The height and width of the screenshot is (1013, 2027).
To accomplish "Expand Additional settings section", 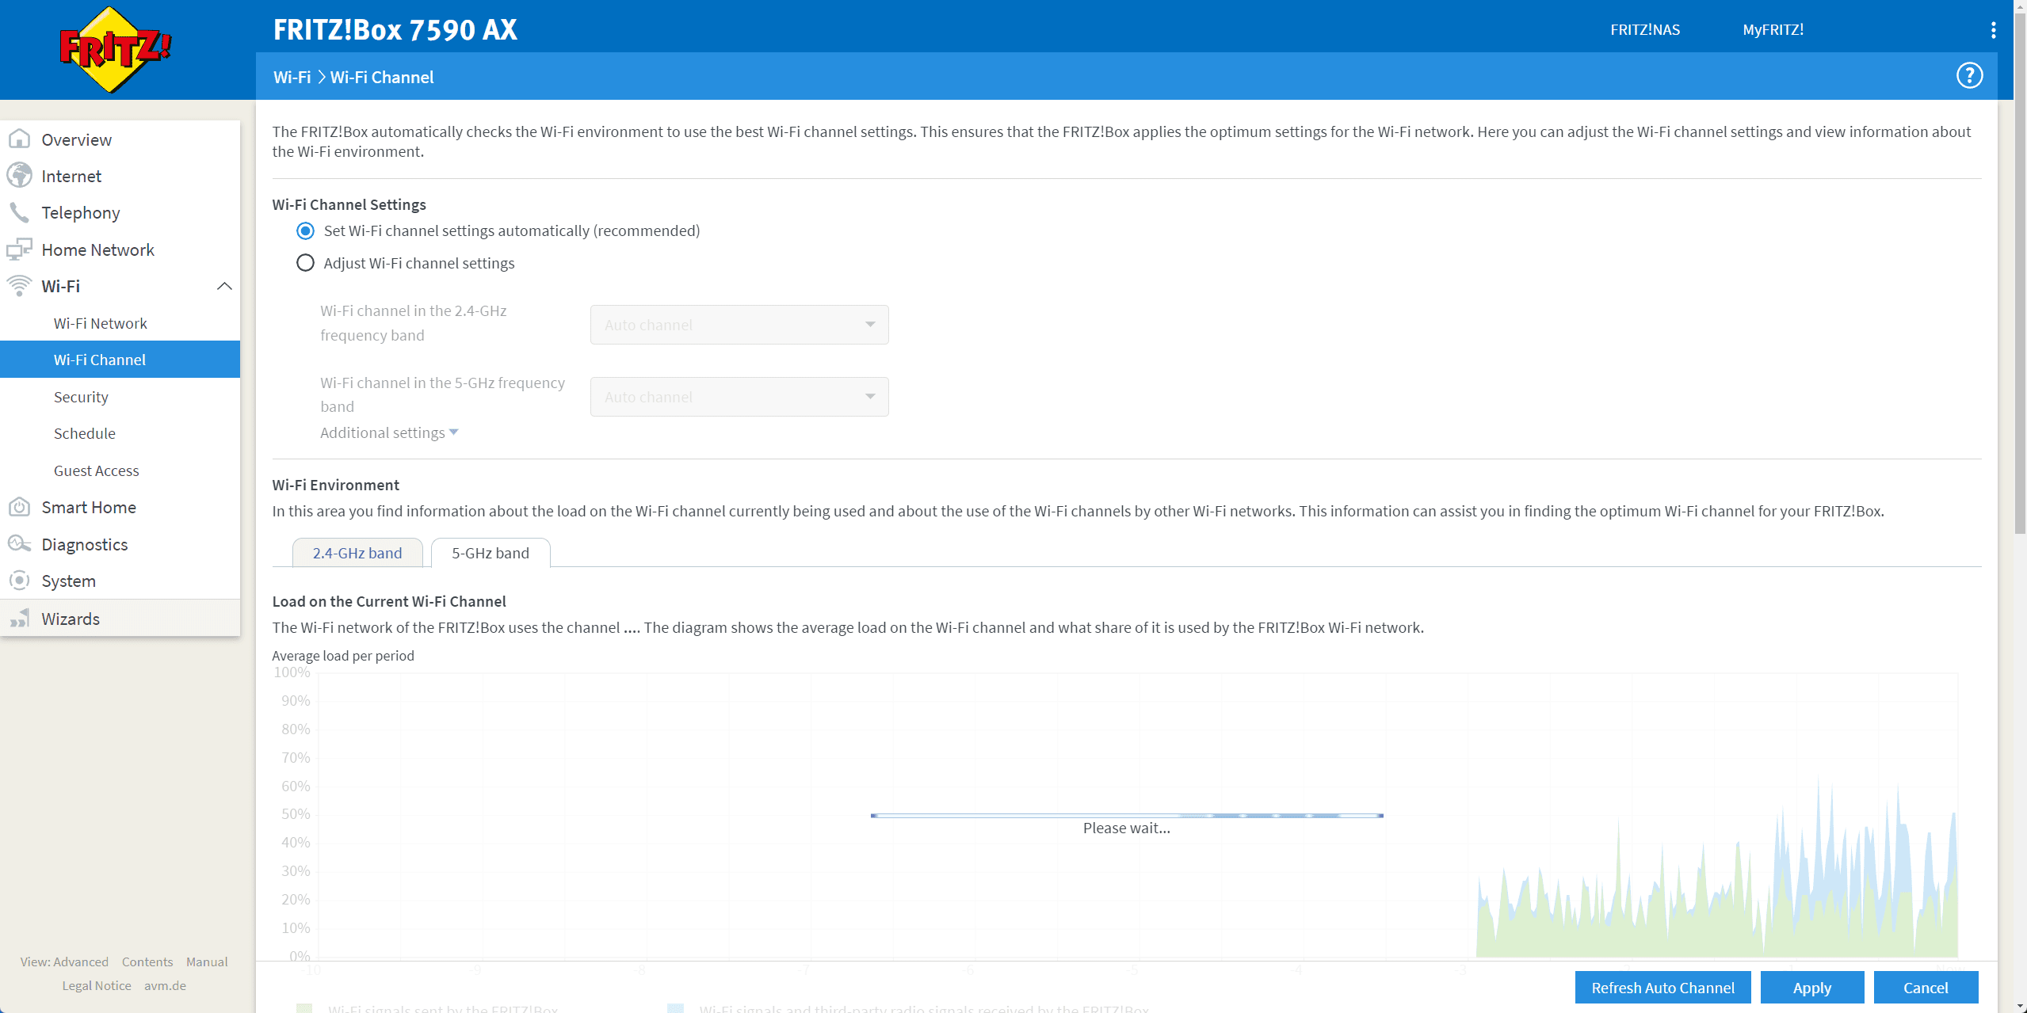I will coord(389,432).
